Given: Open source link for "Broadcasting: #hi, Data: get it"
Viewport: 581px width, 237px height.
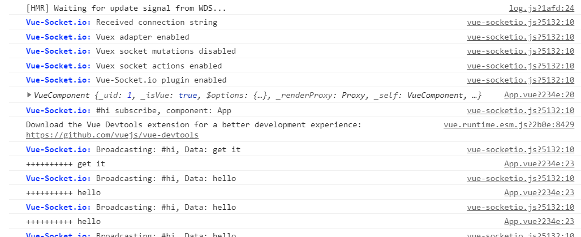Looking at the screenshot, I should click(520, 150).
